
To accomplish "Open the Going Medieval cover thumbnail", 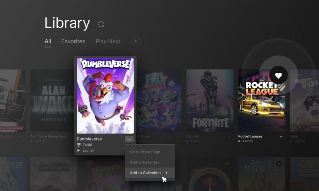I will coord(262,174).
